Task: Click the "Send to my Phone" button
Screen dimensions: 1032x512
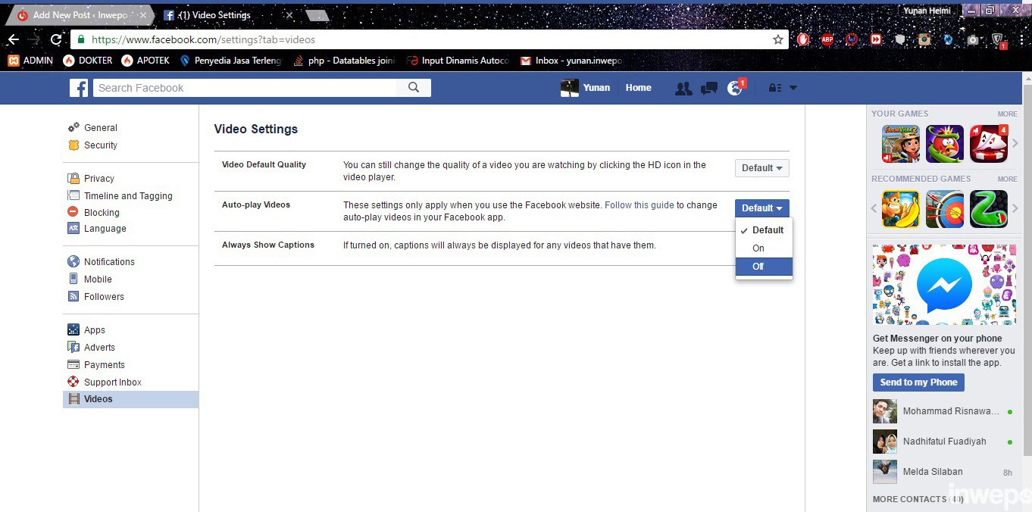Action: (918, 382)
